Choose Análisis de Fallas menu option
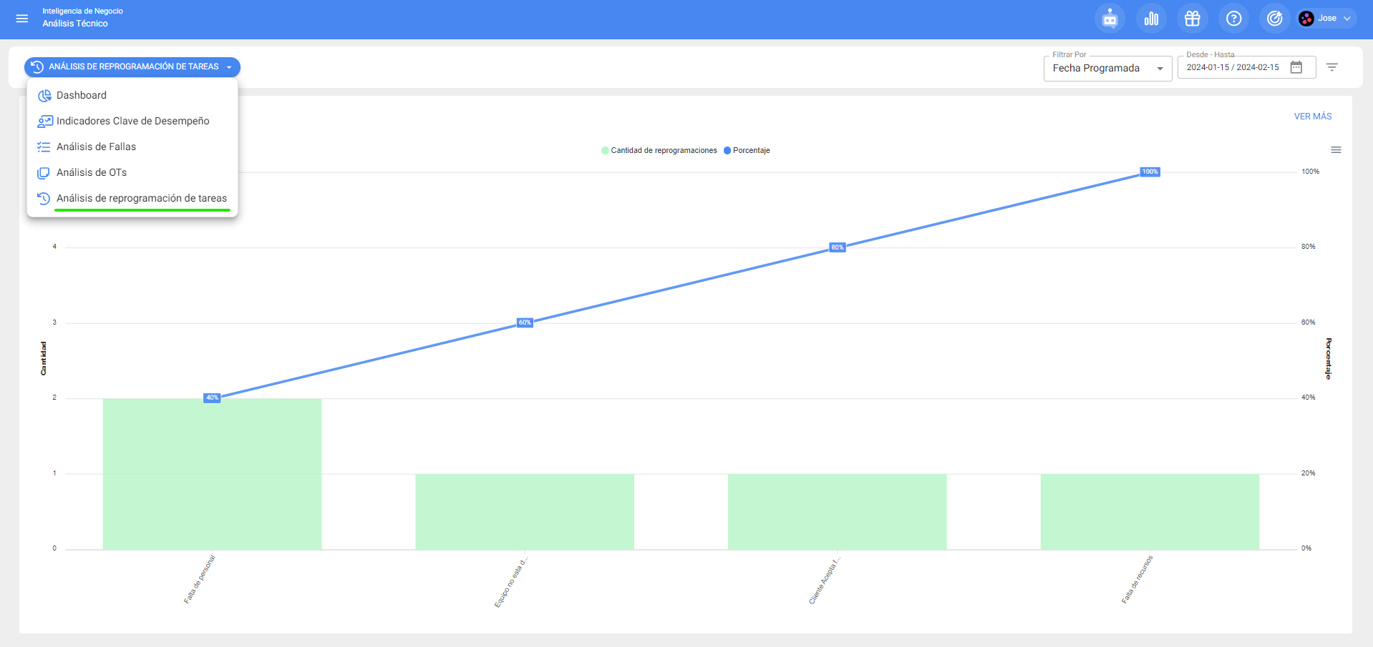Image resolution: width=1373 pixels, height=647 pixels. pos(96,147)
